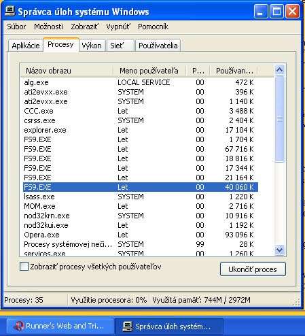Image resolution: width=305 pixels, height=336 pixels.
Task: Click the 93 096 K memory value
Action: pos(239,235)
